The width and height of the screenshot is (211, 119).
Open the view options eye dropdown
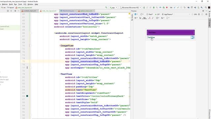click(x=136, y=18)
